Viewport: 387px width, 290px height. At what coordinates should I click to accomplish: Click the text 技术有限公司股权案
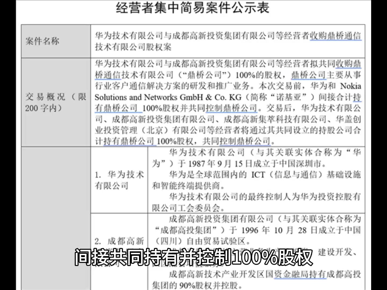tap(133, 47)
